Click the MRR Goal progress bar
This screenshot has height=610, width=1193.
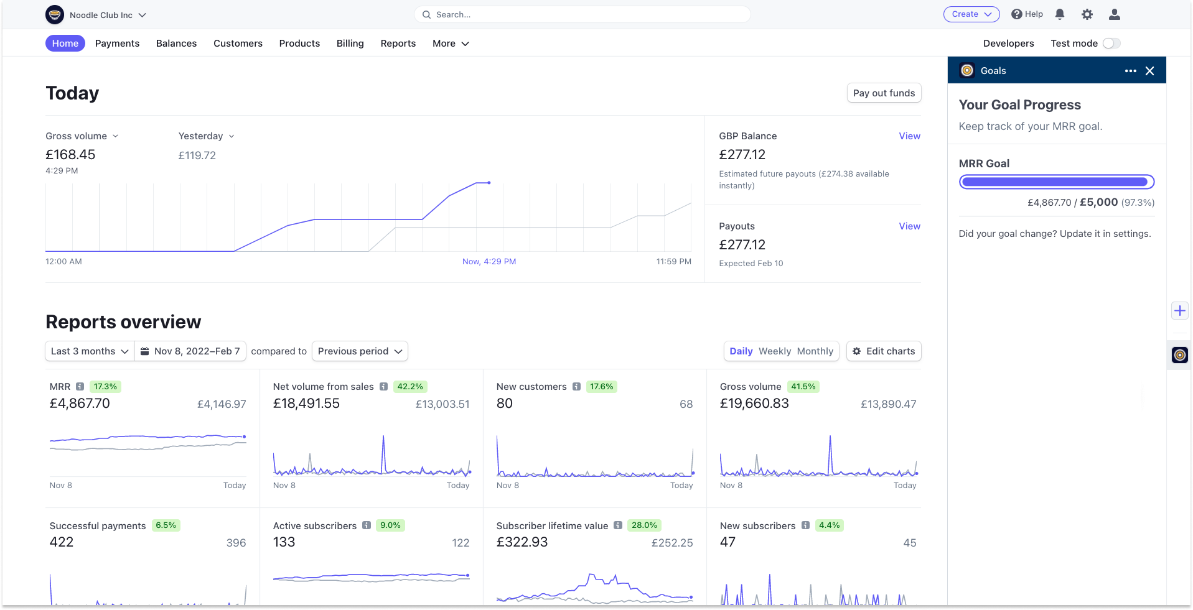[x=1056, y=182]
